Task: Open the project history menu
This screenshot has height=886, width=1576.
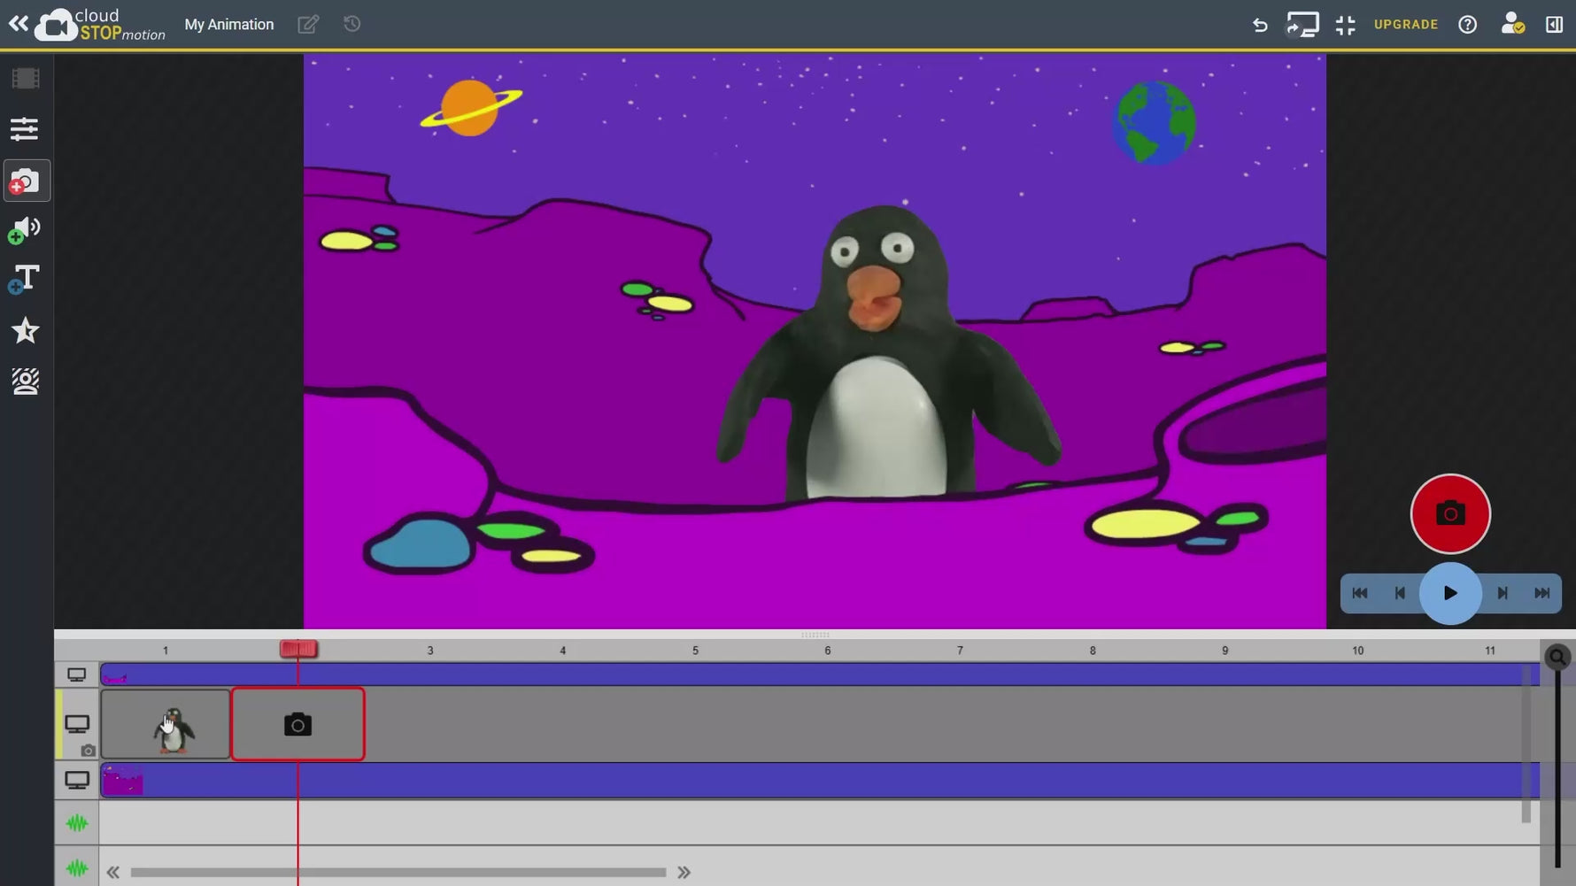Action: [x=352, y=24]
